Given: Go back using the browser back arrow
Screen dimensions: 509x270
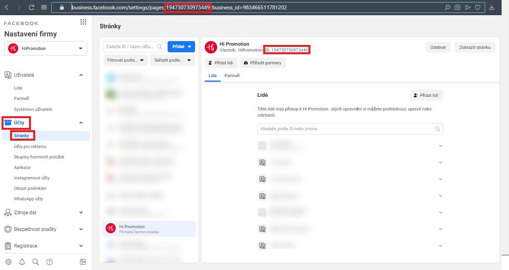Looking at the screenshot, I should coord(7,7).
